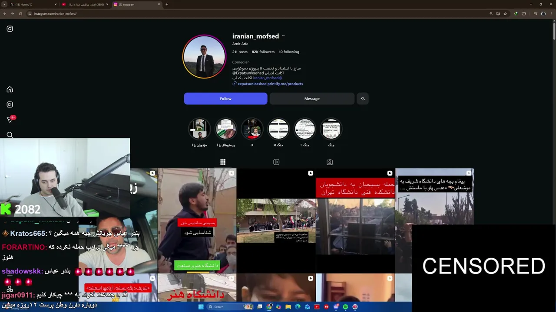
Task: Open Messages icon with notification badge
Action: [10, 119]
